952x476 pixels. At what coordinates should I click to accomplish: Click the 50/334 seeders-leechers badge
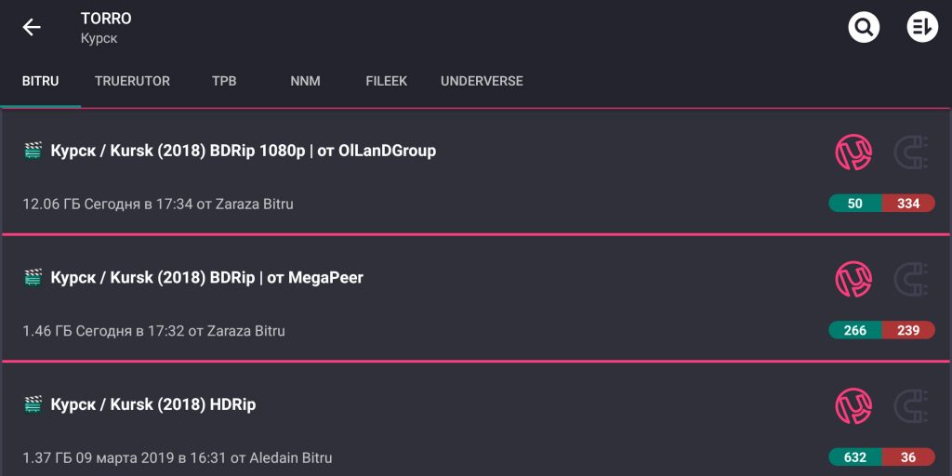(881, 204)
